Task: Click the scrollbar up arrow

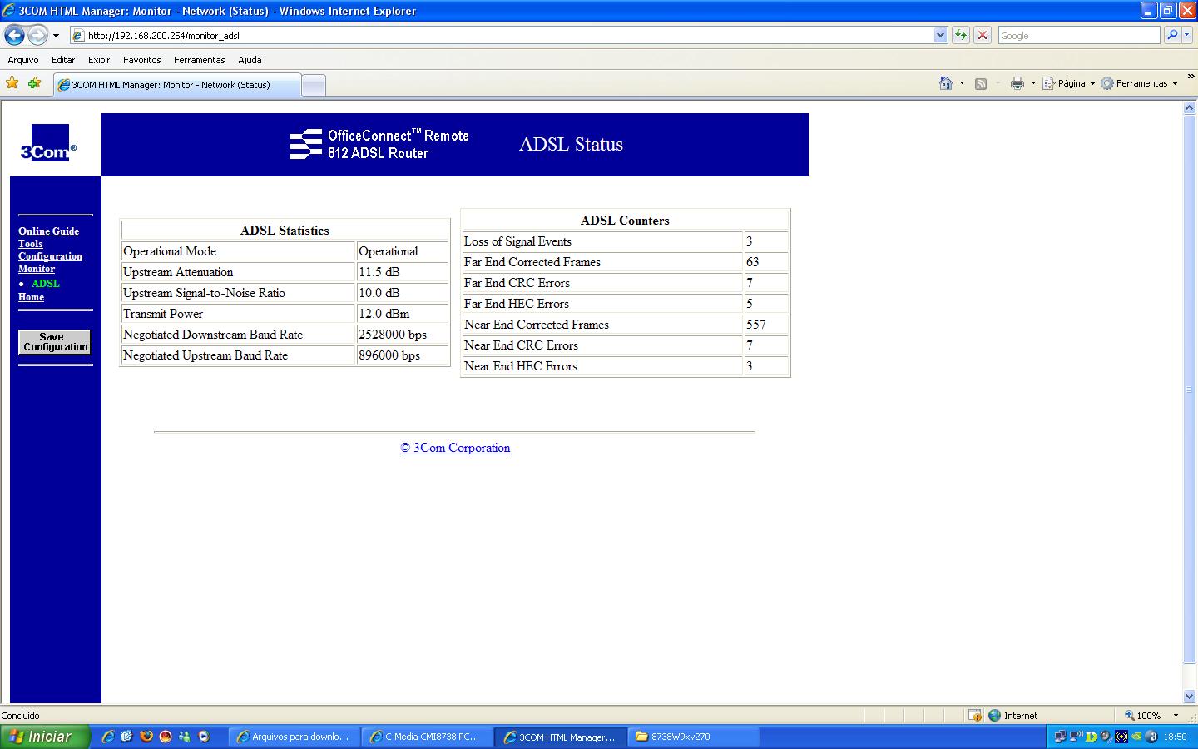Action: click(x=1189, y=108)
